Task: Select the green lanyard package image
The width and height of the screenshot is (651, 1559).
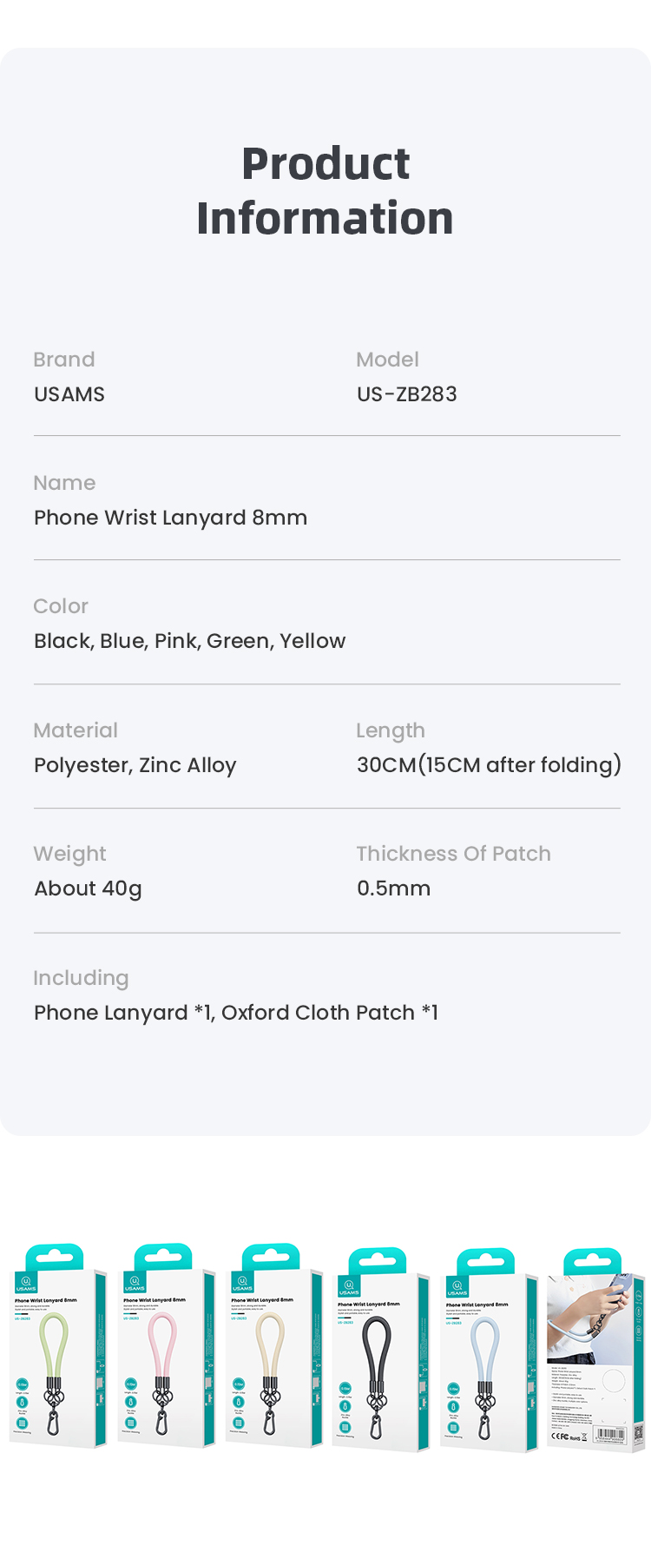Action: click(x=57, y=1346)
